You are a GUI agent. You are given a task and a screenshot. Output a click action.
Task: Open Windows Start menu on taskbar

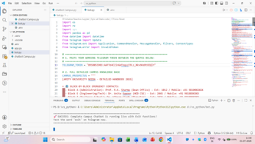[45, 140]
